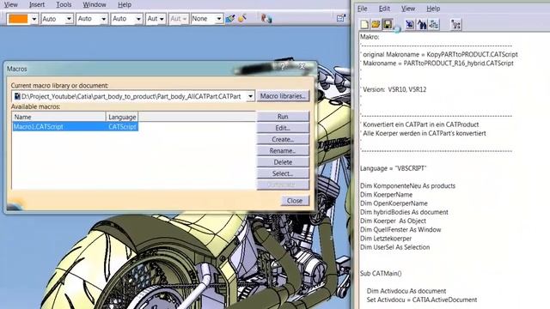Click the New file icon in macro editor

(x=364, y=24)
